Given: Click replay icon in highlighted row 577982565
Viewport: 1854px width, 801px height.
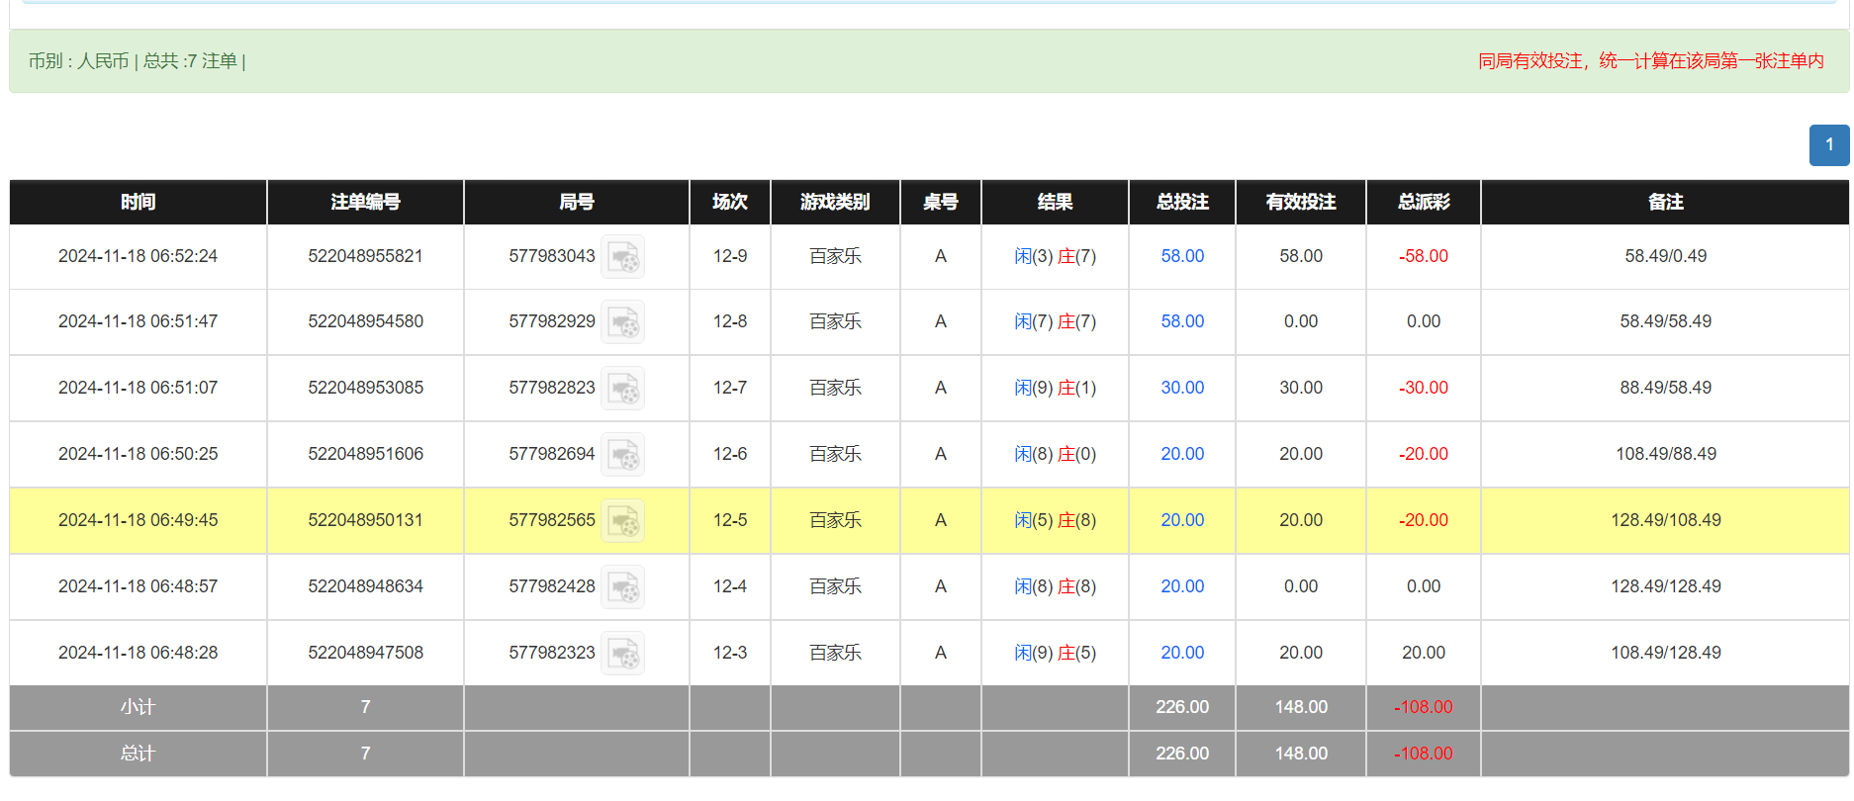Looking at the screenshot, I should tap(623, 521).
